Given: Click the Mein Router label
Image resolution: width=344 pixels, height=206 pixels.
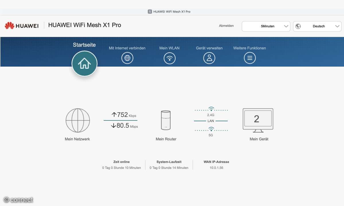Looking at the screenshot, I should [x=166, y=139].
